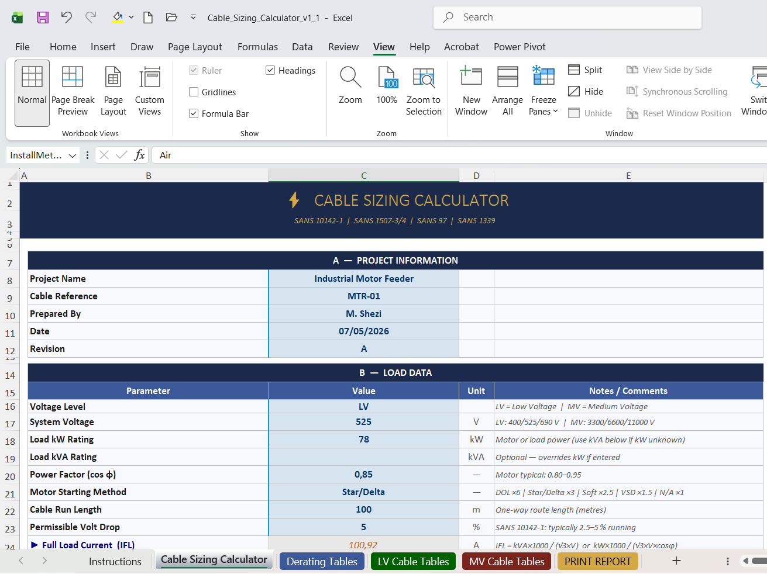Image resolution: width=767 pixels, height=574 pixels.
Task: Click Split window button
Action: (x=586, y=70)
